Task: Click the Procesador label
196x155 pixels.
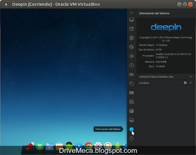Action: [x=148, y=56]
